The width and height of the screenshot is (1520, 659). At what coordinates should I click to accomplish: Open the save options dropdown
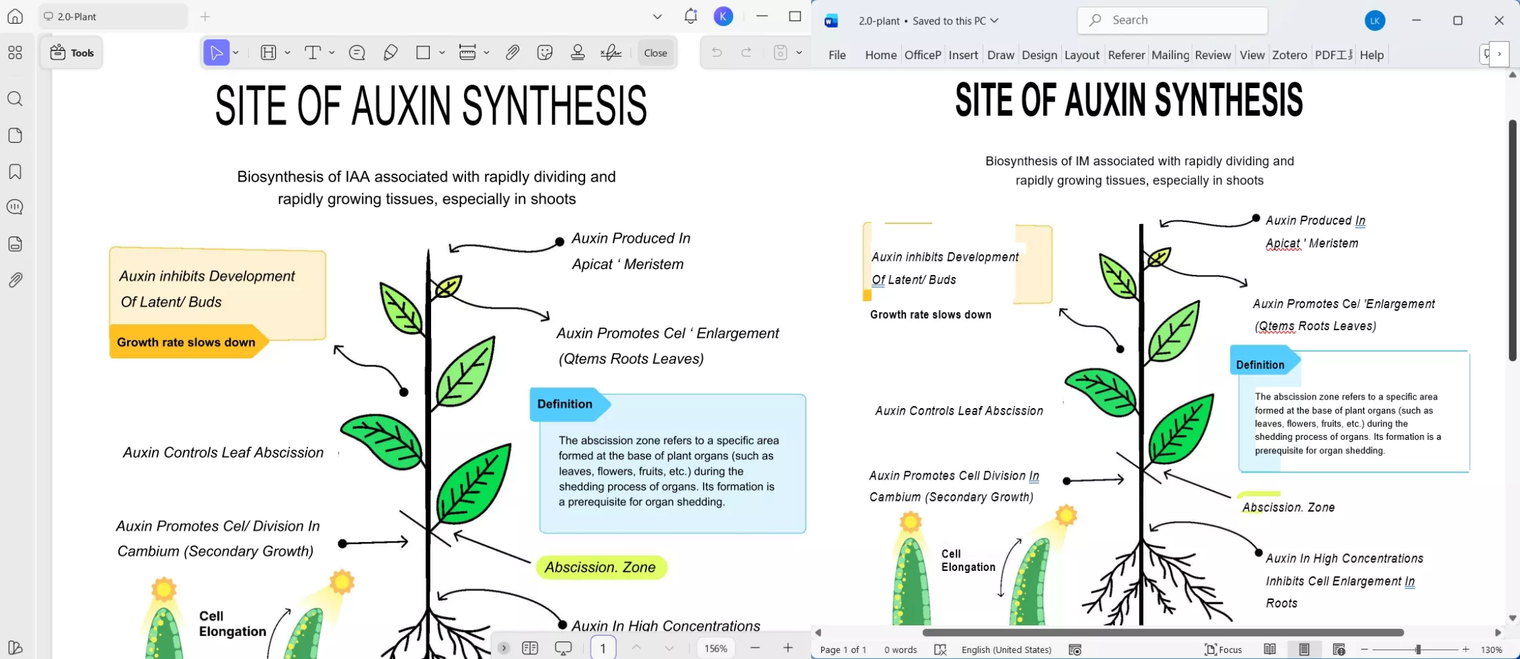click(x=799, y=52)
